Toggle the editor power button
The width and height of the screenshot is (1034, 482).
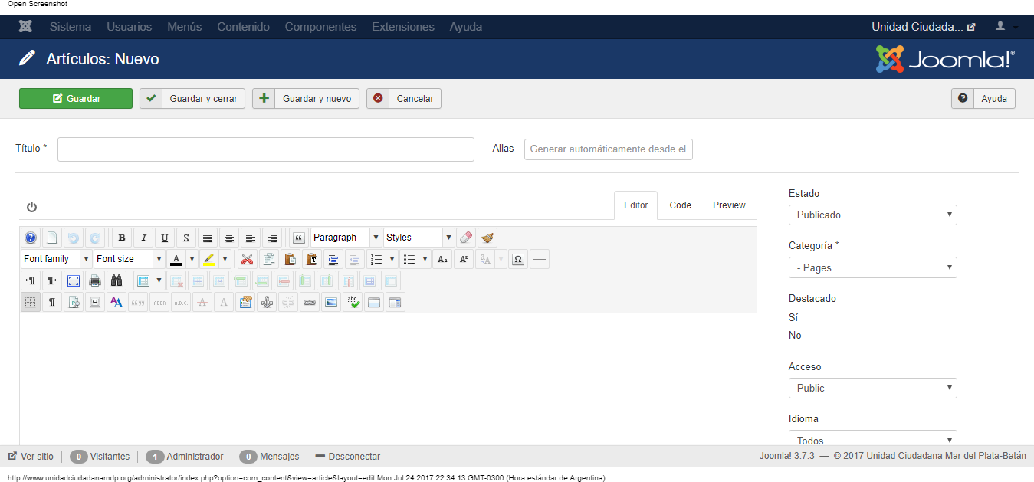click(31, 207)
